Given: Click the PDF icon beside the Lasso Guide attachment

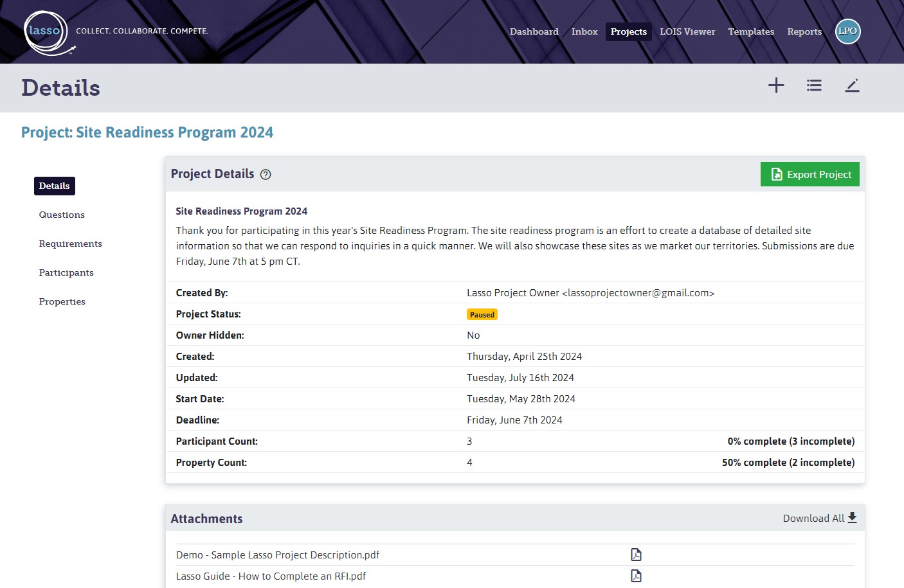Looking at the screenshot, I should [x=636, y=575].
